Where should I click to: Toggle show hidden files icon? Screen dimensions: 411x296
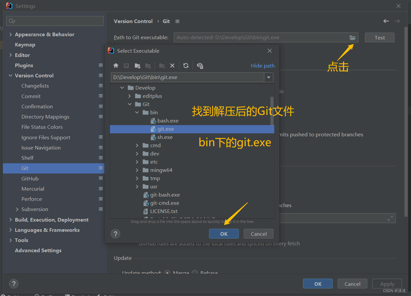200,66
